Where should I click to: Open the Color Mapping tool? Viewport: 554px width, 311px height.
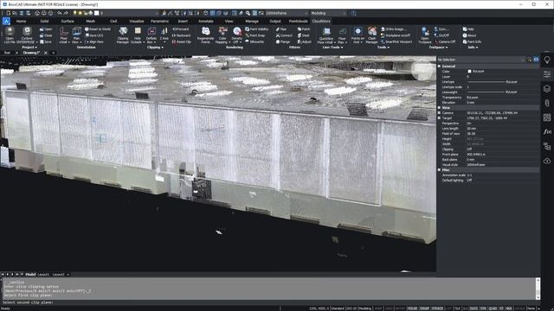click(x=222, y=35)
